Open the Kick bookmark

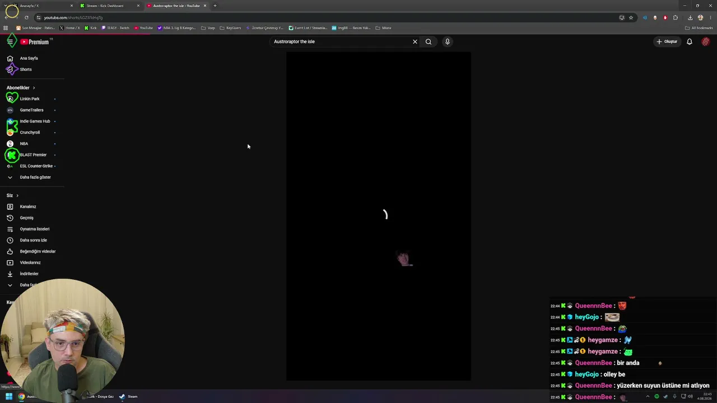90,28
